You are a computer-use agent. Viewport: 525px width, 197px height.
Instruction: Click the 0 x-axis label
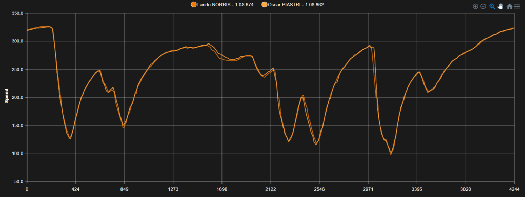[27, 189]
